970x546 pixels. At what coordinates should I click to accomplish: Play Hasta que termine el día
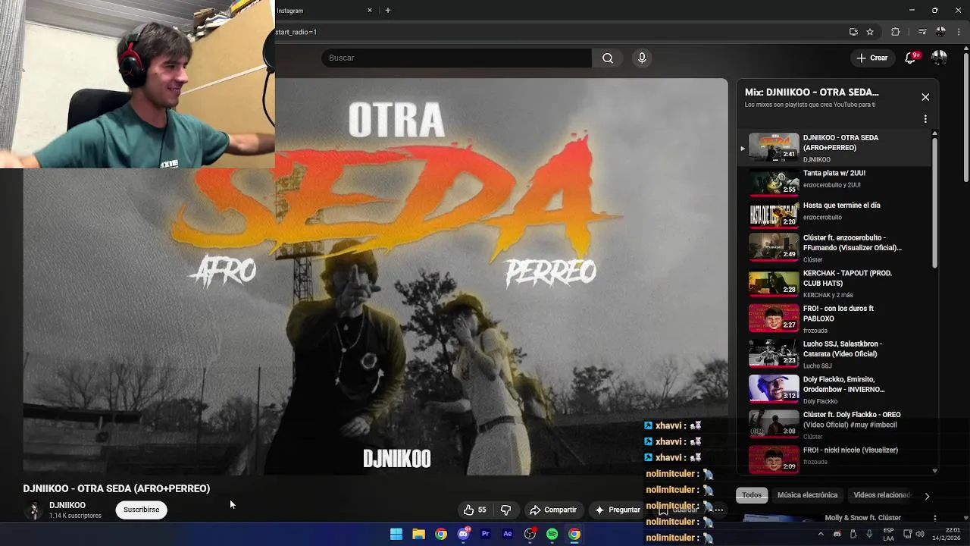tap(834, 214)
